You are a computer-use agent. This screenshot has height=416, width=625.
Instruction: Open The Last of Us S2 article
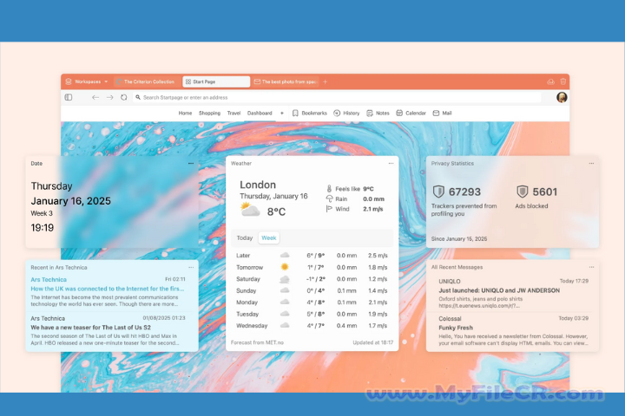91,328
